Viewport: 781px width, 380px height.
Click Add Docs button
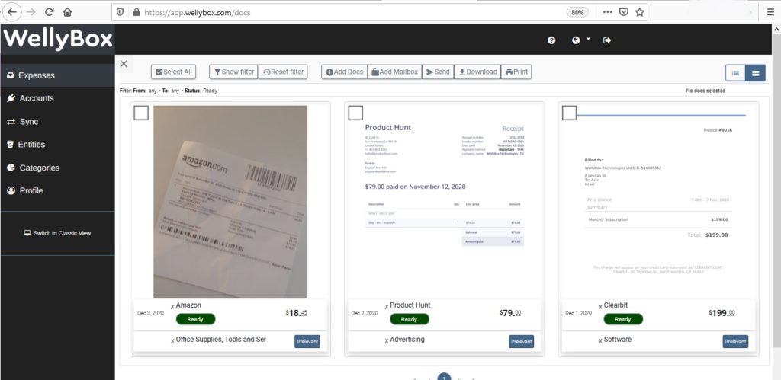click(344, 72)
